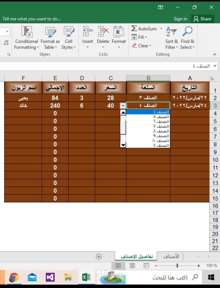Click the cell with value 240
The image size is (220, 288).
(x=55, y=105)
